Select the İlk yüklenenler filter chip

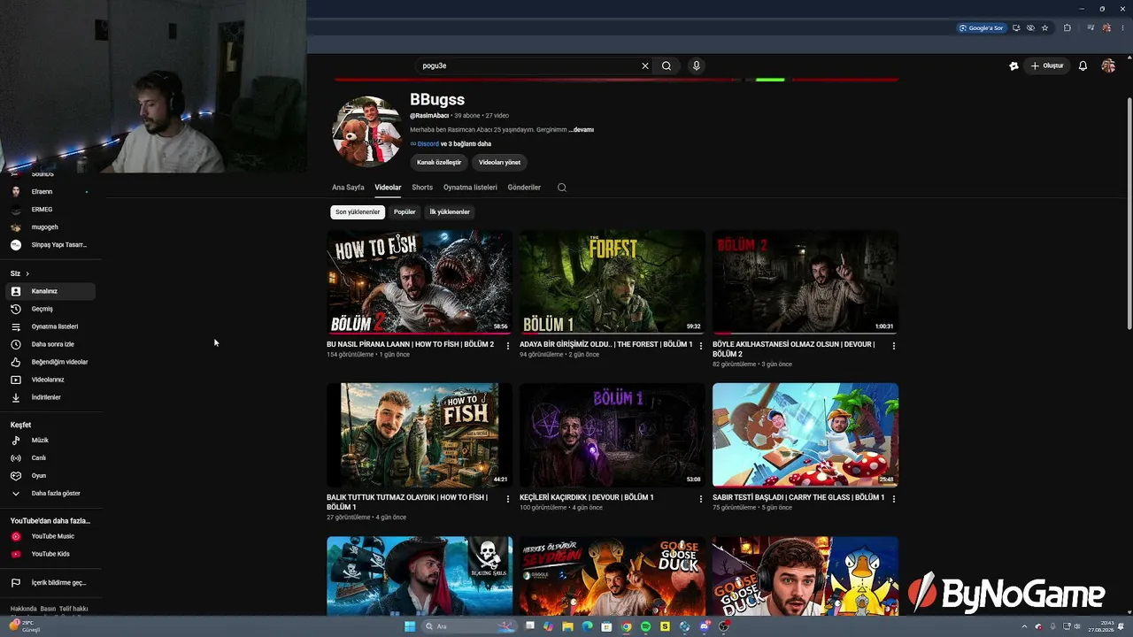pos(450,212)
